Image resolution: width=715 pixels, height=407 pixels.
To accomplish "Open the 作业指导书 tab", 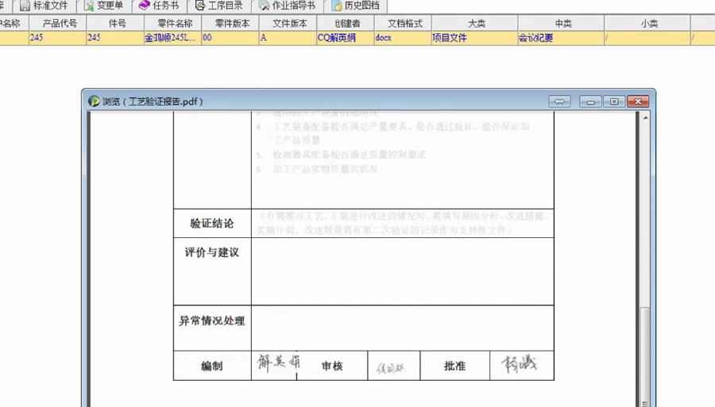I will tap(286, 6).
